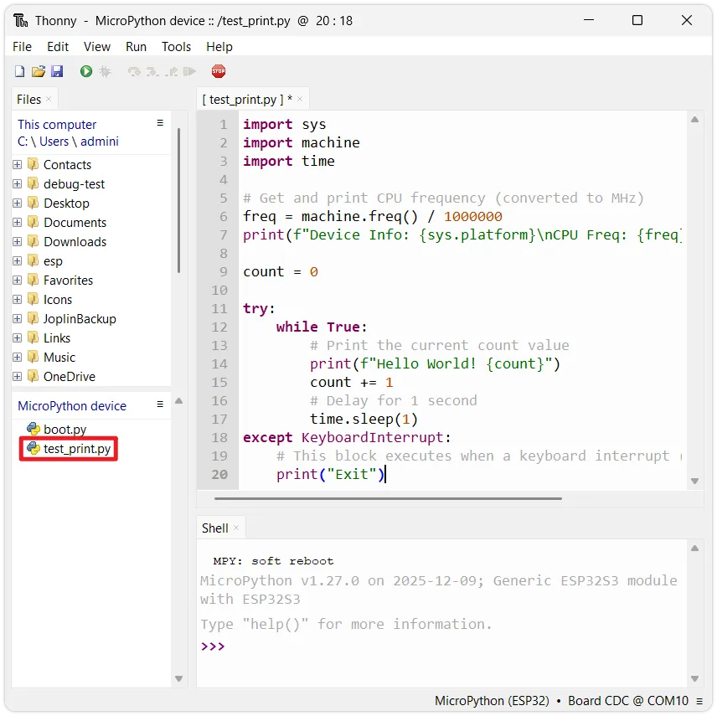Close the test_print.py editor tab
The height and width of the screenshot is (716, 717).
coord(300,99)
